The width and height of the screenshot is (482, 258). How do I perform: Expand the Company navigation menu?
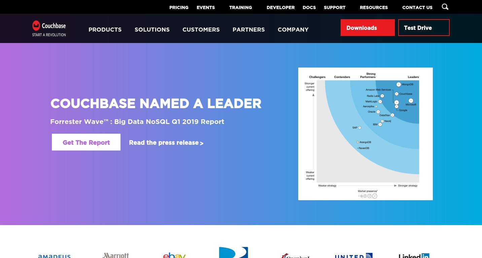(x=293, y=30)
